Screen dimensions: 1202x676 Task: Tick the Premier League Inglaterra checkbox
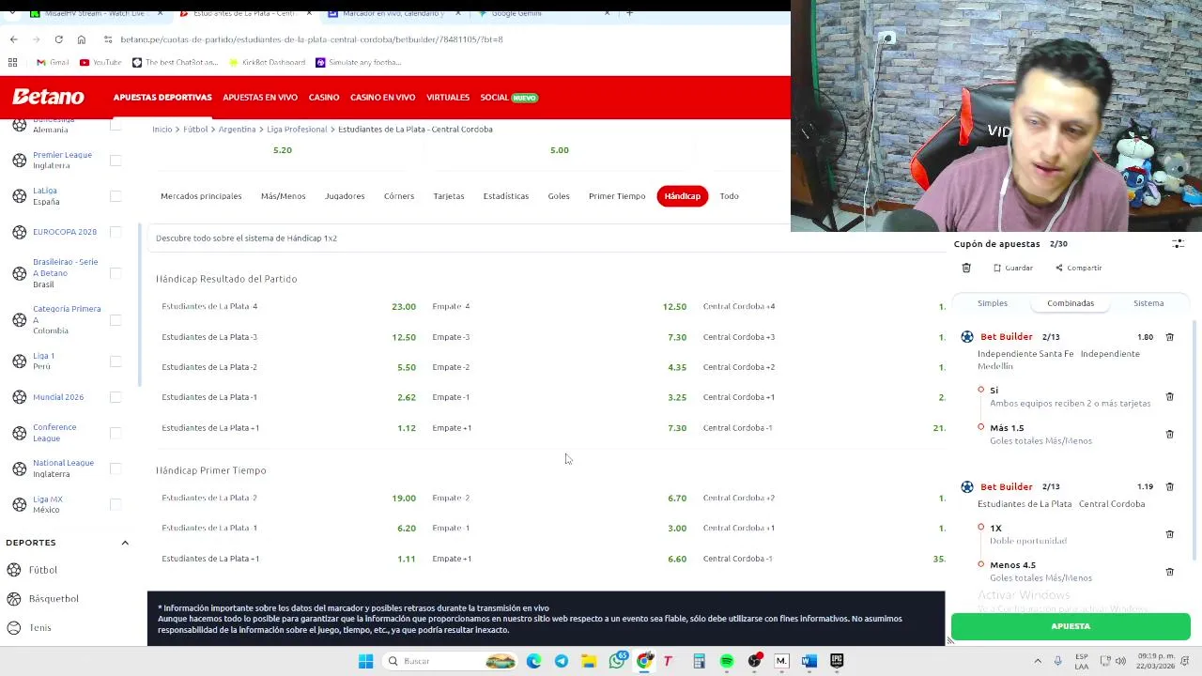click(116, 161)
